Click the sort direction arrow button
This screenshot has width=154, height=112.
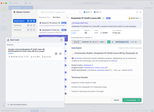pyautogui.click(x=67, y=17)
